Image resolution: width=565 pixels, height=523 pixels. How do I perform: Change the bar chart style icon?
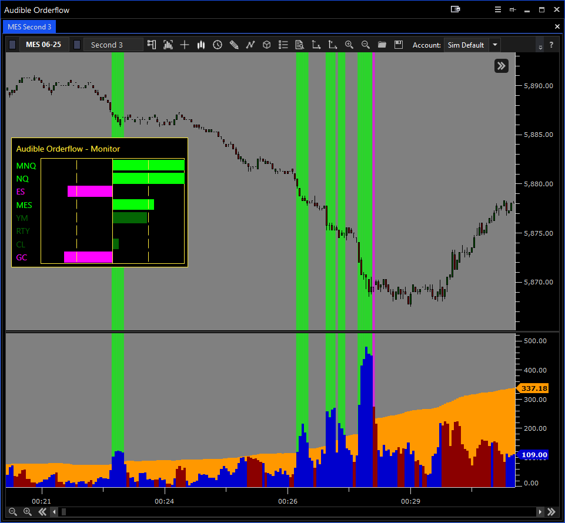201,45
